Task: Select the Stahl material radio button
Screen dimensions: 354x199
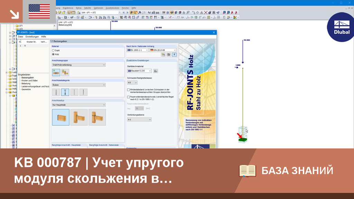Action: [x=53, y=50]
